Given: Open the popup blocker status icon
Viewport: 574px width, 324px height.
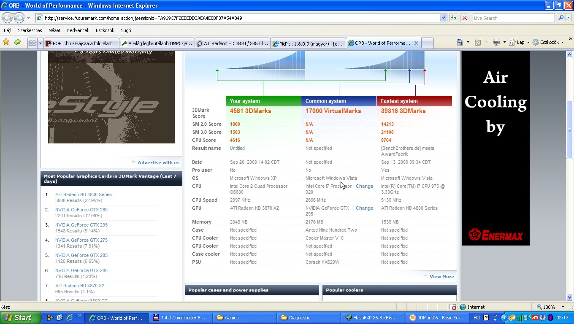Looking at the screenshot, I should pos(453,307).
